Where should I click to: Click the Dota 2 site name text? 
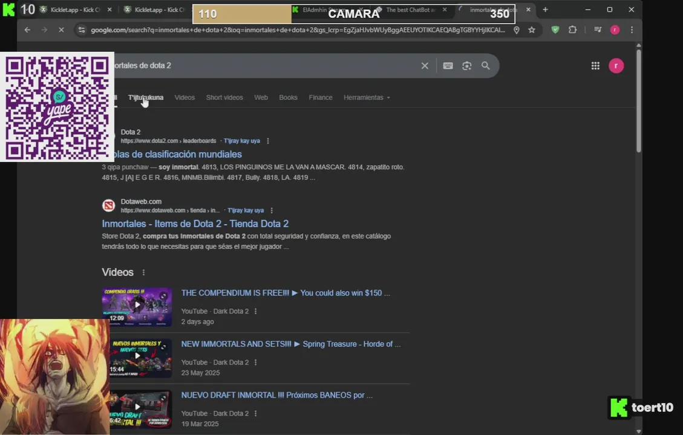(x=131, y=132)
